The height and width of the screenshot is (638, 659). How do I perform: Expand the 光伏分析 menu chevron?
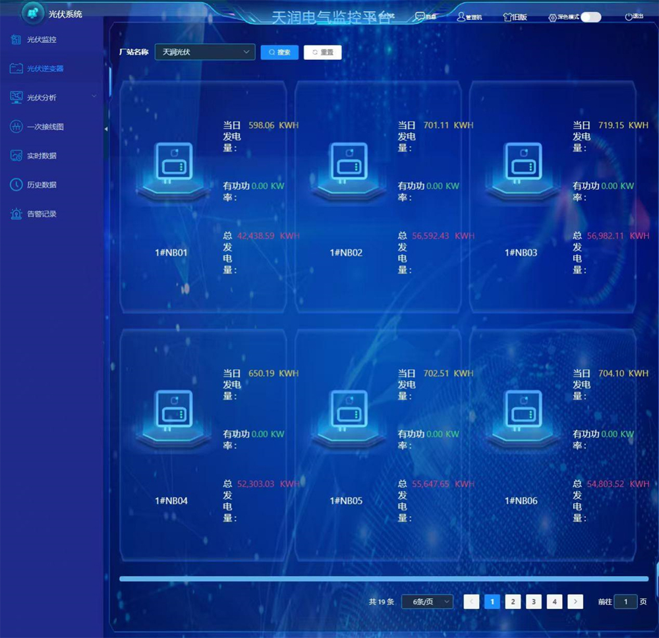(x=94, y=98)
